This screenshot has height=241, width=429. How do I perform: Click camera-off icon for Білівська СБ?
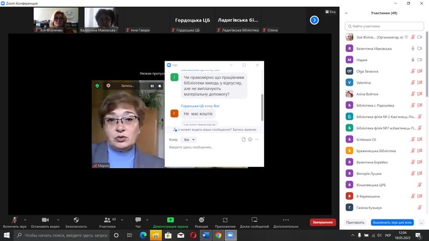420,139
